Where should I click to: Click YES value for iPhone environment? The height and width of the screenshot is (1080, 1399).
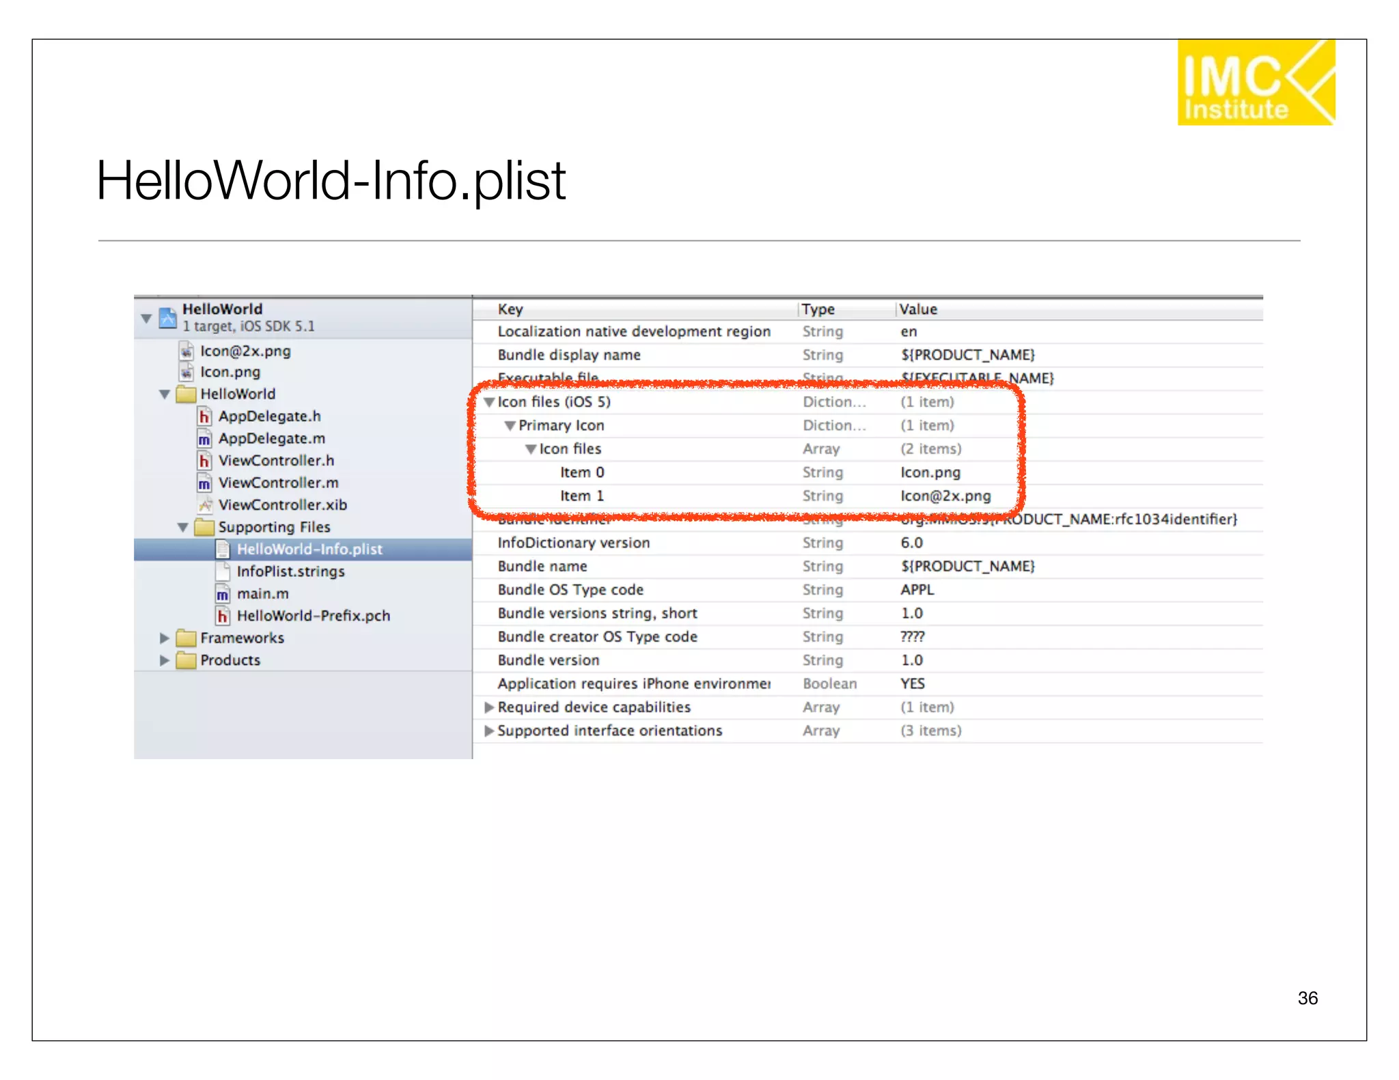(x=912, y=684)
